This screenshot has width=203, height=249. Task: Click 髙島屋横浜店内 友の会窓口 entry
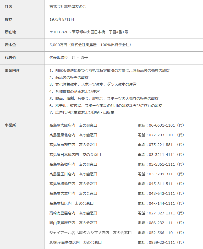coord(73,184)
